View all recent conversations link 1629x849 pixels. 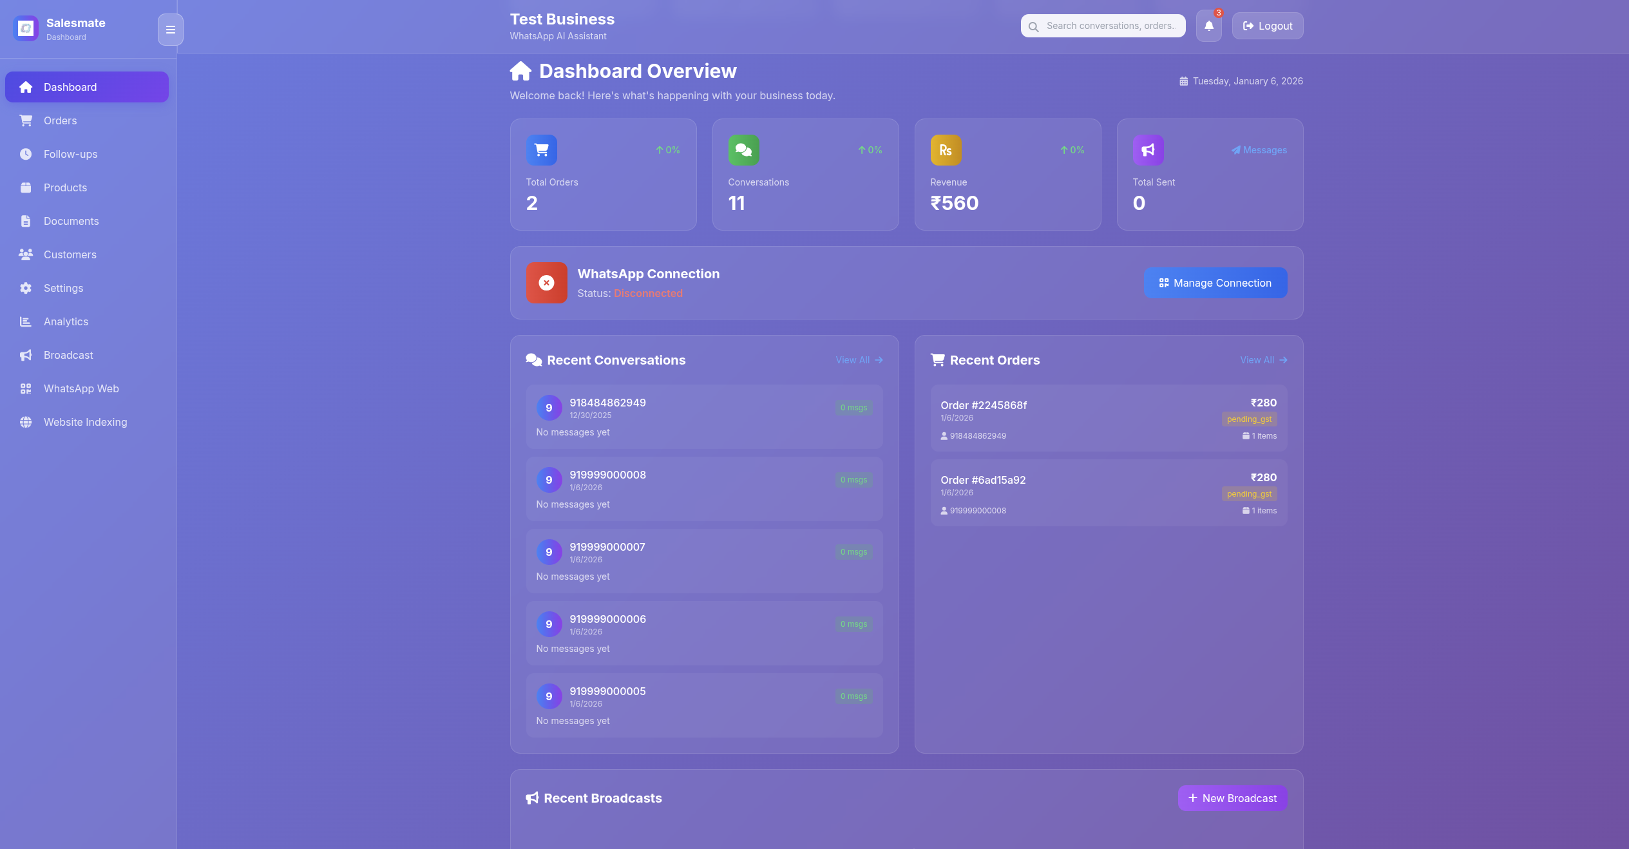(x=859, y=360)
